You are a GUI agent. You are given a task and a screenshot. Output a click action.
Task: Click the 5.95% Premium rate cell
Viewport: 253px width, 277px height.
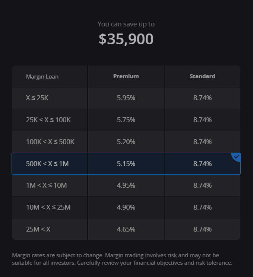tap(126, 98)
